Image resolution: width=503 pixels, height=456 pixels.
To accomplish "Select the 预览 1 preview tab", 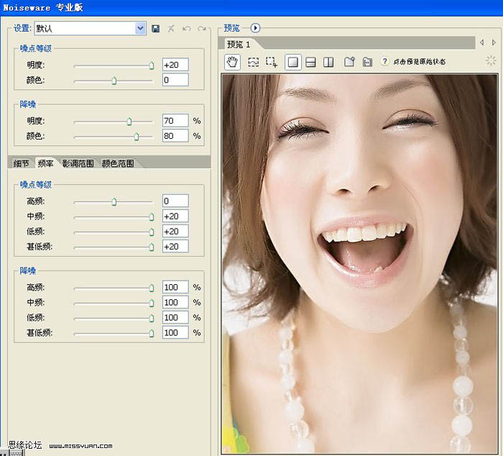I will click(238, 45).
